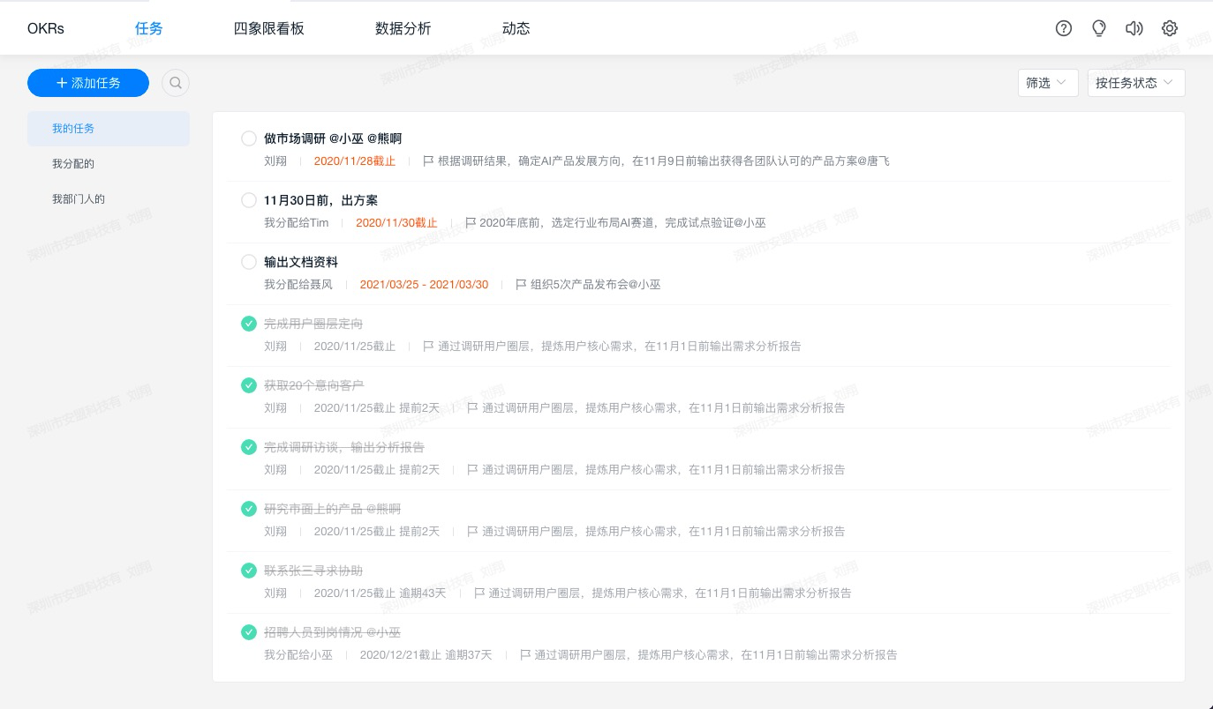Screen dimensions: 1213x709
Task: Select the 任务 tab
Action: tap(149, 28)
